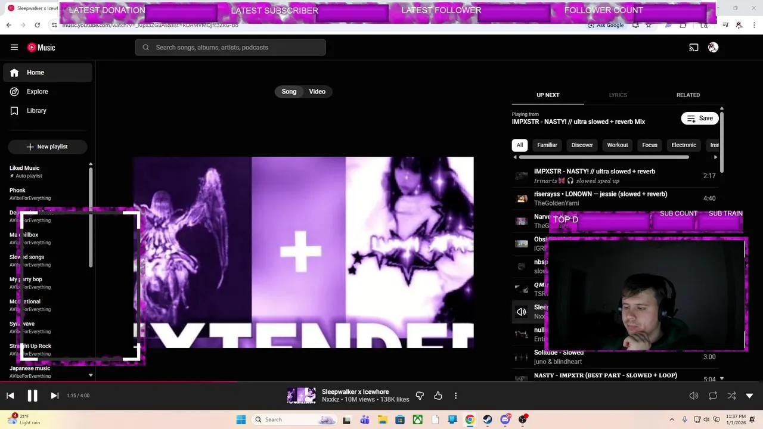This screenshot has width=763, height=429.
Task: Select the Familiar filter chip
Action: coord(547,145)
